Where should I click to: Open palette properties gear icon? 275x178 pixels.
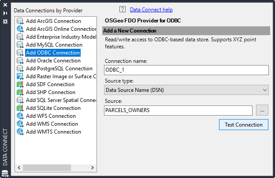coord(5,21)
